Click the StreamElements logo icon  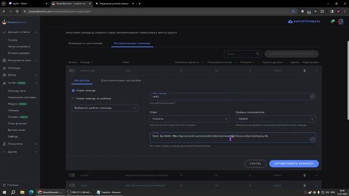pos(4,22)
